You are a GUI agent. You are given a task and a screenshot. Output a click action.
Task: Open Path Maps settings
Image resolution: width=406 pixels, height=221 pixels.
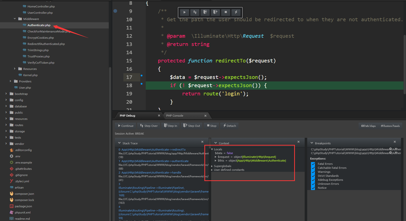tap(368, 126)
